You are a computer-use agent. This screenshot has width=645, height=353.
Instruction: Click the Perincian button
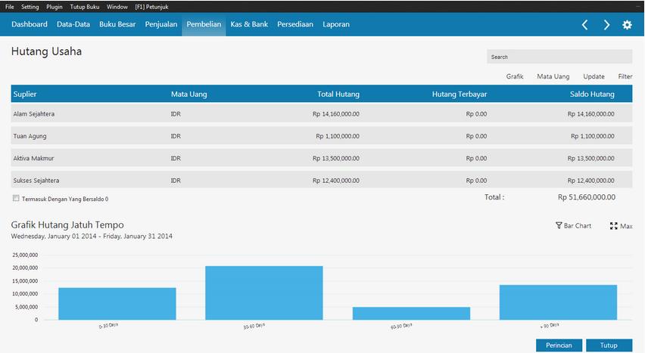coord(559,345)
